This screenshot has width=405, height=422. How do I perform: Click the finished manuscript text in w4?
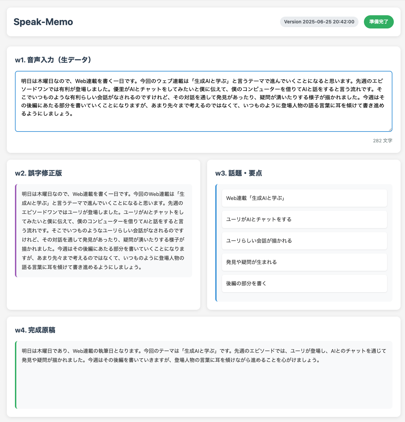coord(204,355)
